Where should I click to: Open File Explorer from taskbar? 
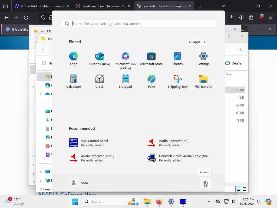tap(147, 201)
